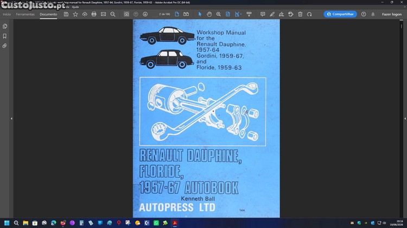
Task: Click the zoom in magnifier tool
Action: coord(219,14)
